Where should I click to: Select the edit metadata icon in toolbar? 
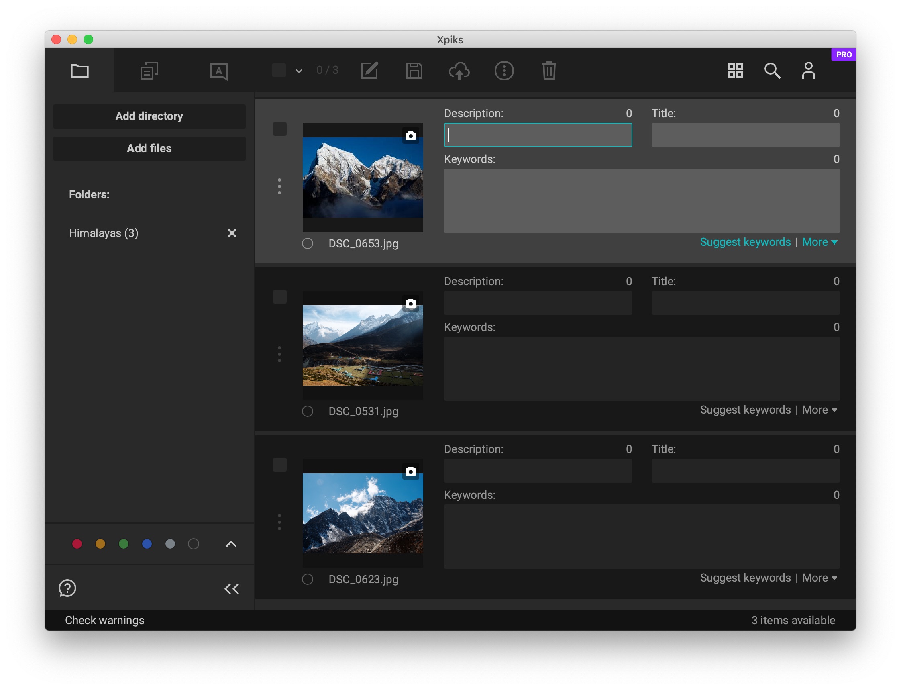pos(369,71)
